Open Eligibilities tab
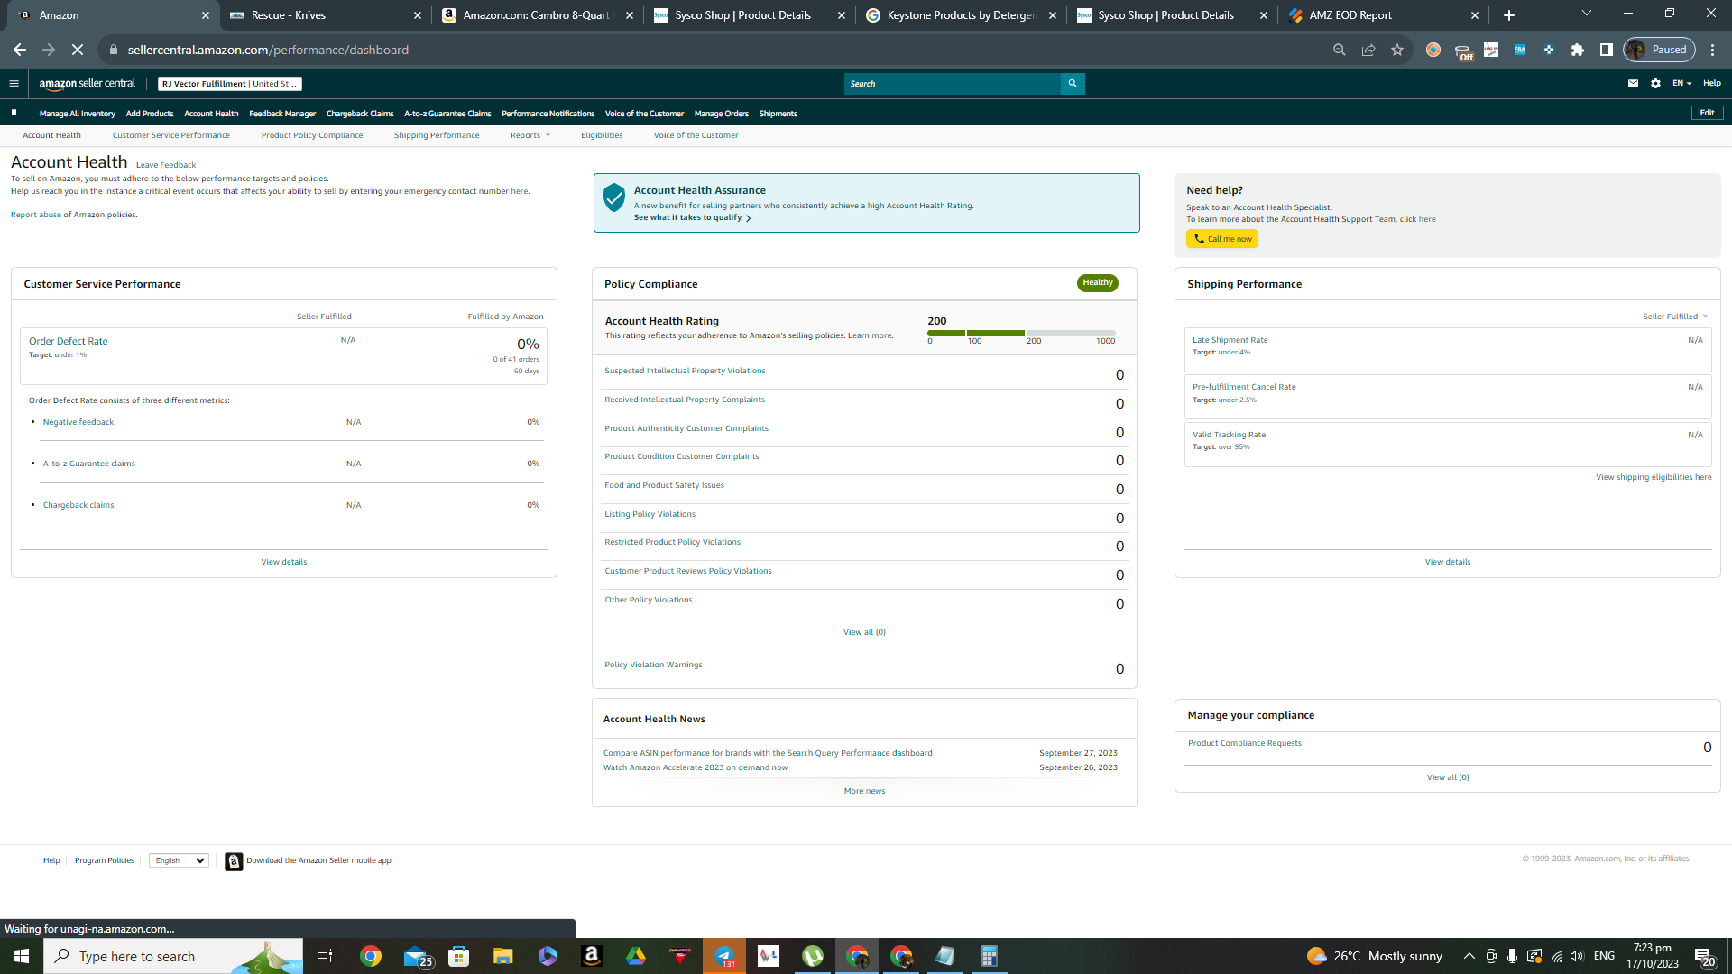 tap(602, 135)
